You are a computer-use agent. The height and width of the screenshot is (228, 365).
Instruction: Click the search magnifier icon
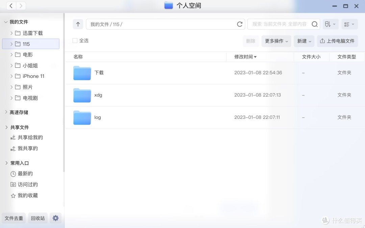click(x=314, y=24)
